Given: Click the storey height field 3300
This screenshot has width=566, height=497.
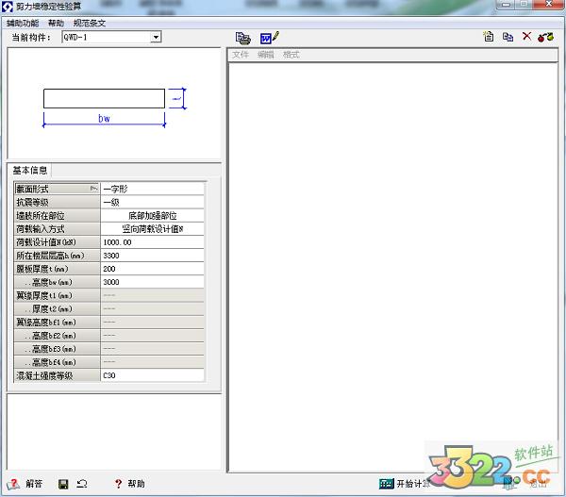Looking at the screenshot, I should click(x=152, y=256).
